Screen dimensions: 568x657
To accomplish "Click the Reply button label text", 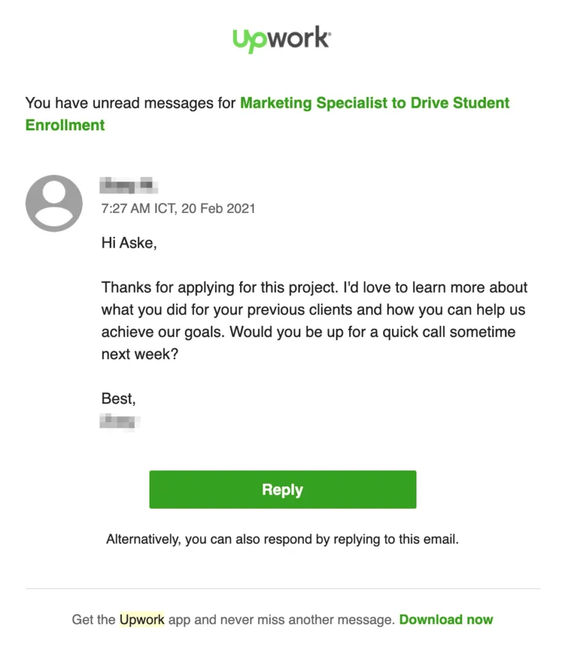I will pyautogui.click(x=282, y=489).
